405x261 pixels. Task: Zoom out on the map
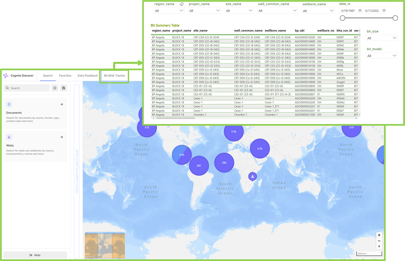pyautogui.click(x=379, y=241)
